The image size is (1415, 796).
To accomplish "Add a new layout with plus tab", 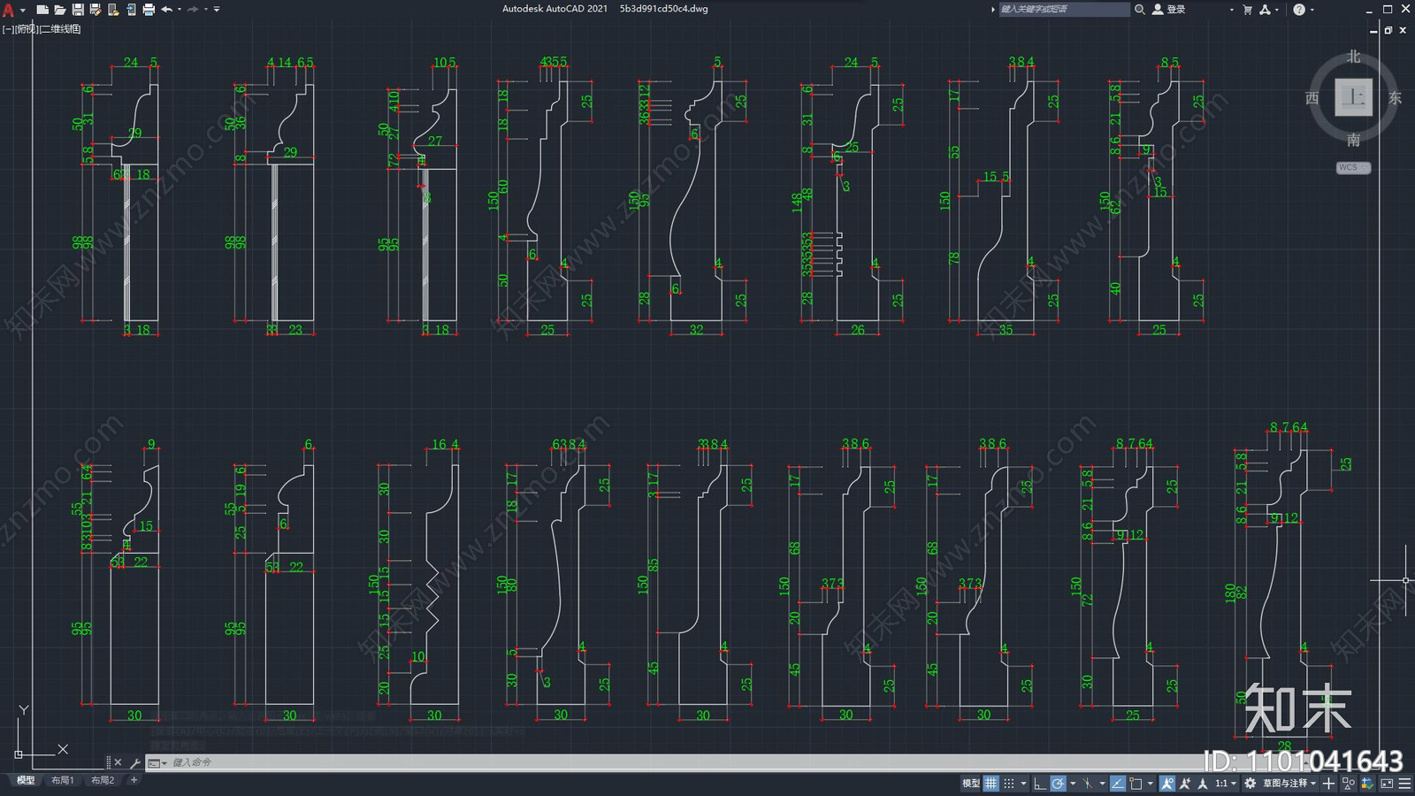I will (134, 780).
